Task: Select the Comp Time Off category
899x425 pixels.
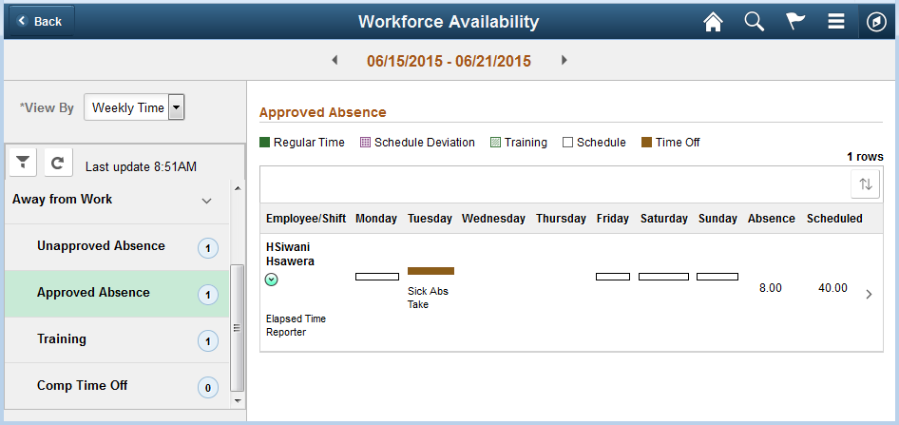Action: 117,386
